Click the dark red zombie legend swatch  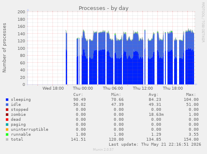7,115
